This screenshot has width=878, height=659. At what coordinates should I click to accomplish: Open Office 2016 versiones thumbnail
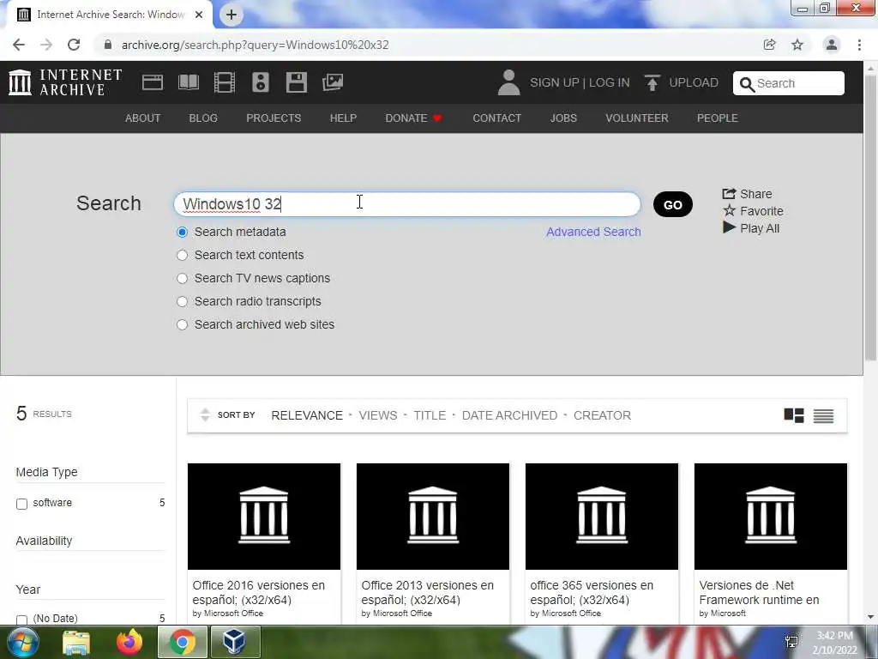(264, 516)
